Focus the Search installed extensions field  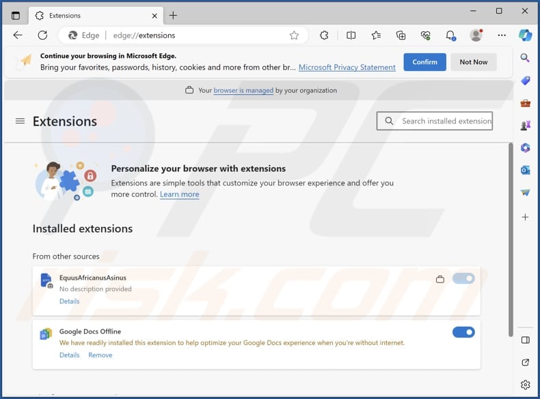[435, 121]
